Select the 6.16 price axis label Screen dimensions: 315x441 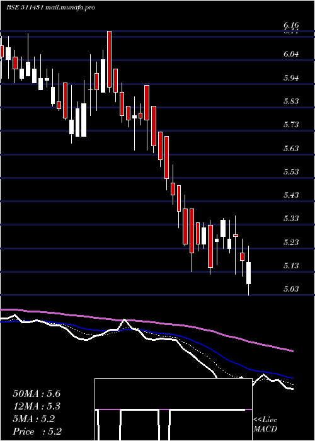pos(291,26)
